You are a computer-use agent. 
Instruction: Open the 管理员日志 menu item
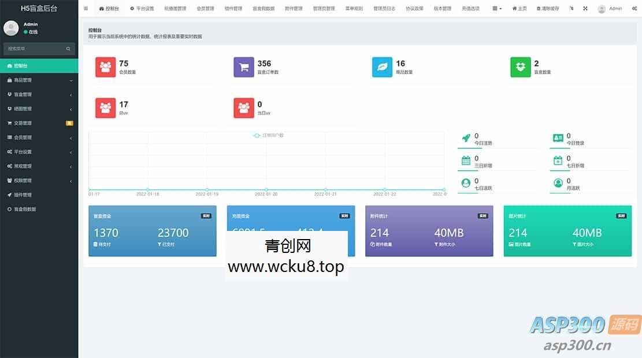click(x=384, y=8)
